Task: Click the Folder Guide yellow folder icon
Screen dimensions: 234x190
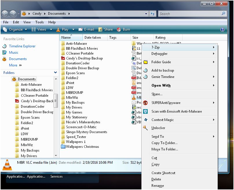Action: (145, 62)
